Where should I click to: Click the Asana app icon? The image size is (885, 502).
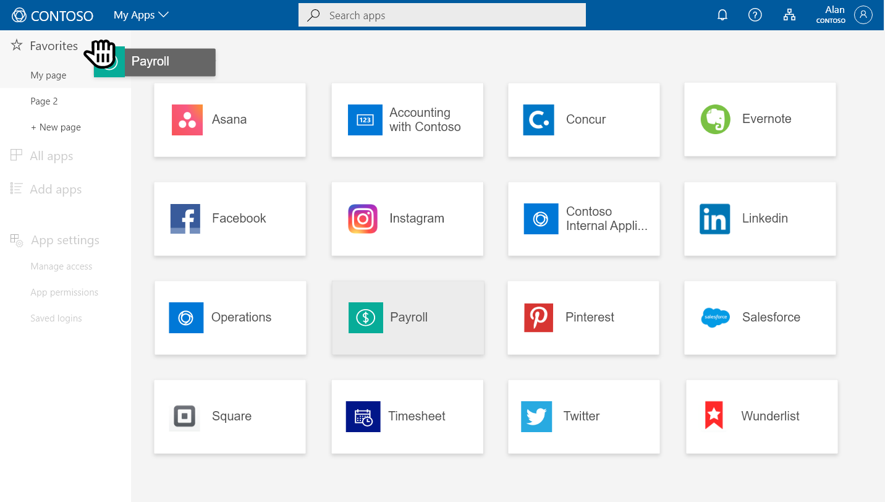[187, 120]
